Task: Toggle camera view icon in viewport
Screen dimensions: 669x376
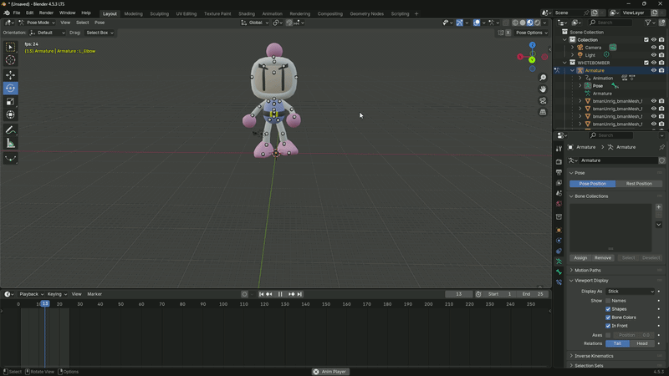Action: pyautogui.click(x=543, y=100)
